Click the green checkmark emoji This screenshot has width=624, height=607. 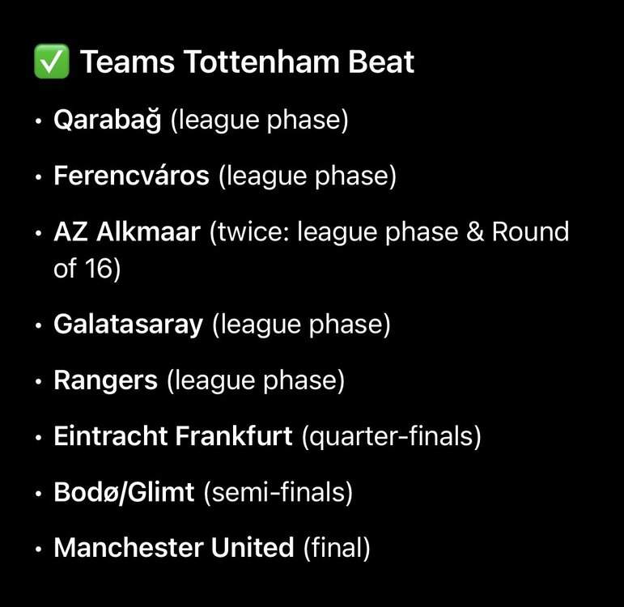51,62
